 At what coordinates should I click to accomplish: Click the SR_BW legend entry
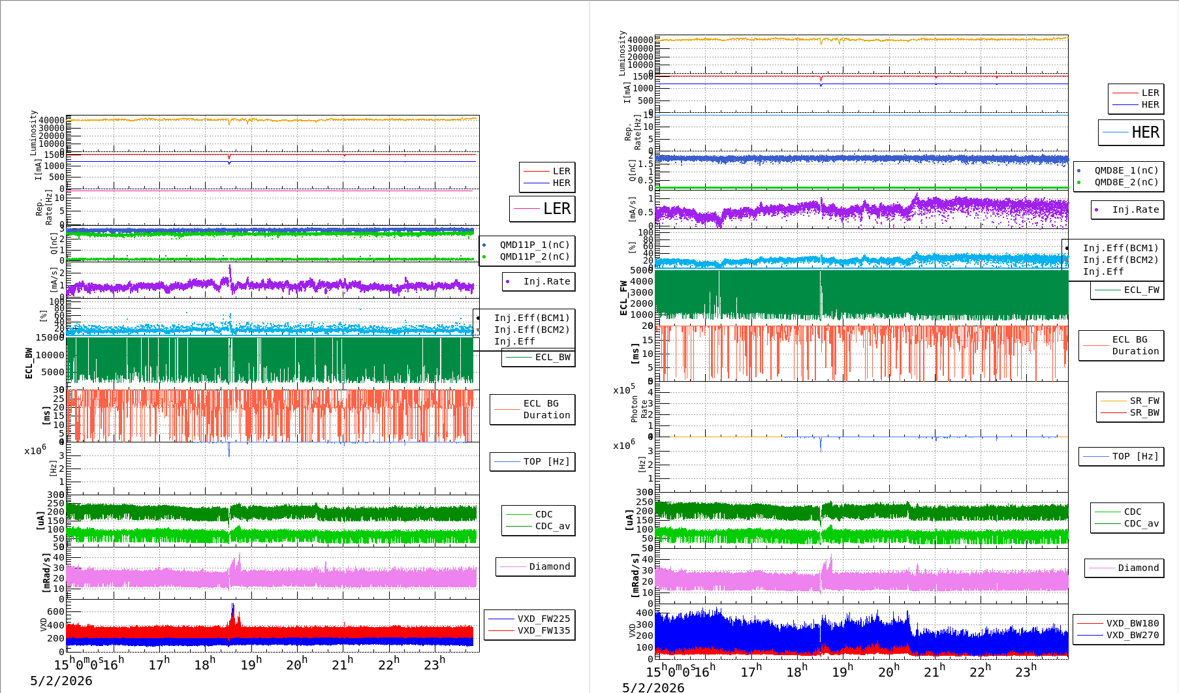[x=1130, y=412]
